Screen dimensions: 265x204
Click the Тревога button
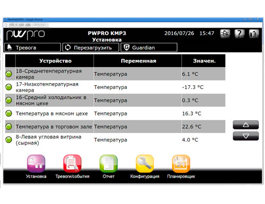pos(32,48)
